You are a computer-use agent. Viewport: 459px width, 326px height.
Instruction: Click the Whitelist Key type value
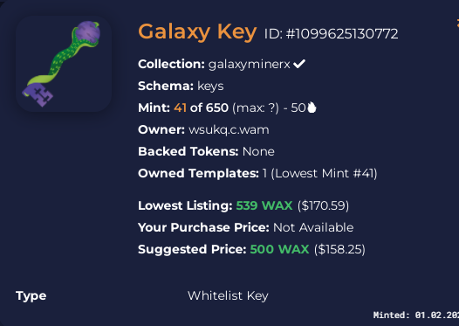[228, 295]
